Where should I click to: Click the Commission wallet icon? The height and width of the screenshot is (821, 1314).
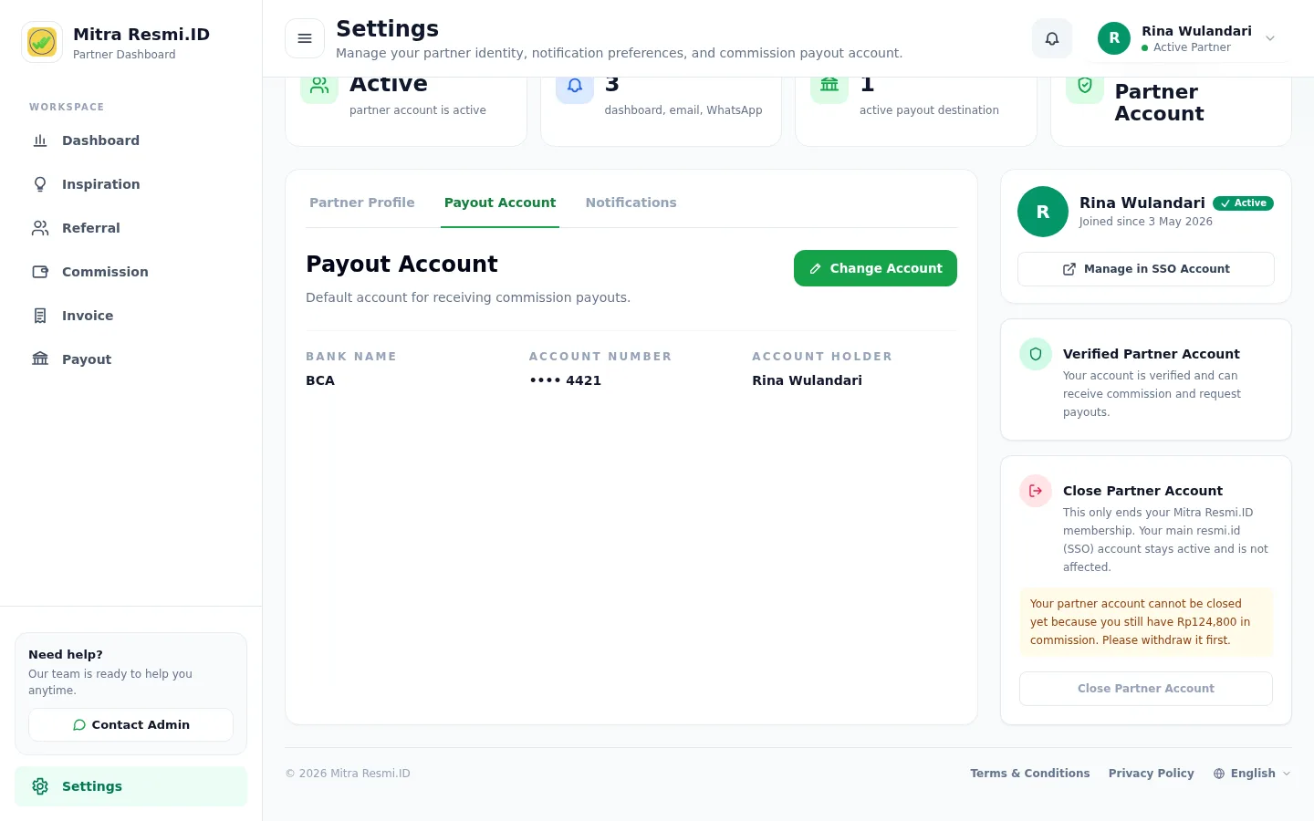[x=40, y=272]
